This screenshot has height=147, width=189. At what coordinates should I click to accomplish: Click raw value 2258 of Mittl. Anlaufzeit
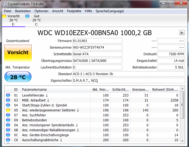point(174,100)
